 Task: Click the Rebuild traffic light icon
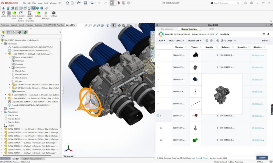pyautogui.click(x=119, y=3)
